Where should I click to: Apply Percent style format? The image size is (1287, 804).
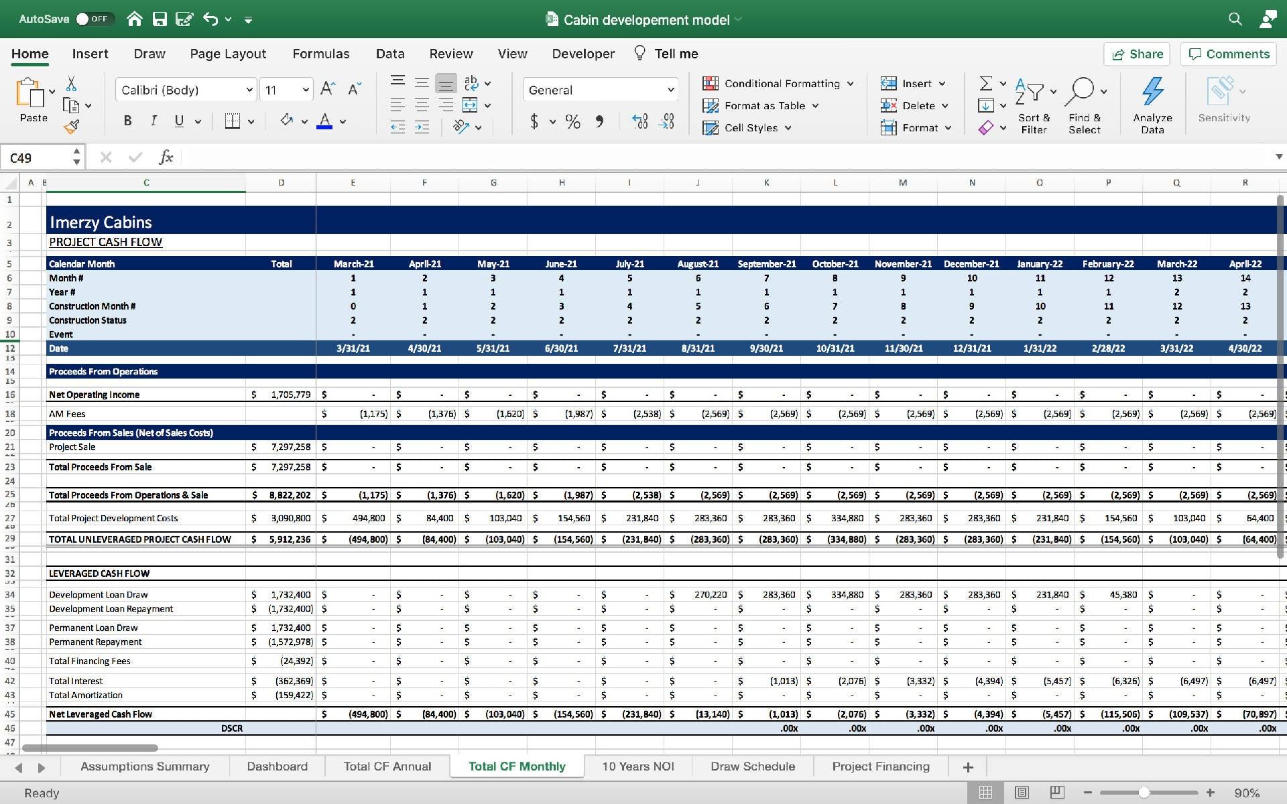tap(572, 121)
